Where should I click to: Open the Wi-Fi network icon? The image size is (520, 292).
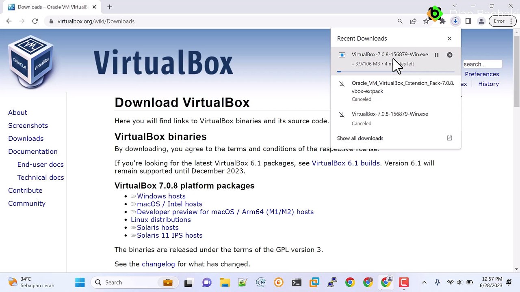tap(450, 282)
